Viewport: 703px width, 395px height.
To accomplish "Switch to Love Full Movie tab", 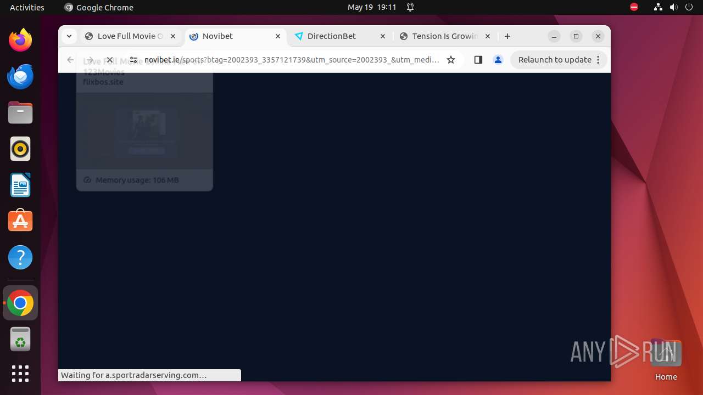I will click(x=130, y=36).
